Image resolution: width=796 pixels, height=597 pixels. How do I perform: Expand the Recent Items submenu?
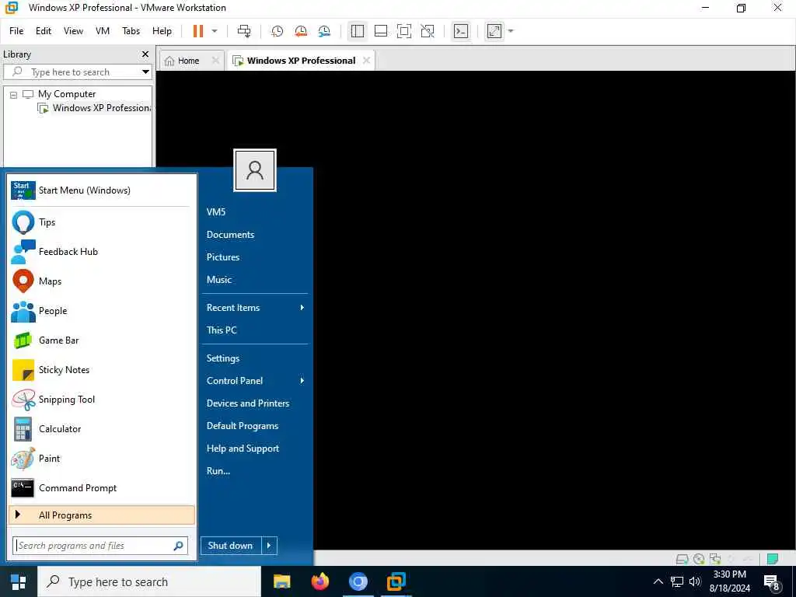(x=255, y=308)
